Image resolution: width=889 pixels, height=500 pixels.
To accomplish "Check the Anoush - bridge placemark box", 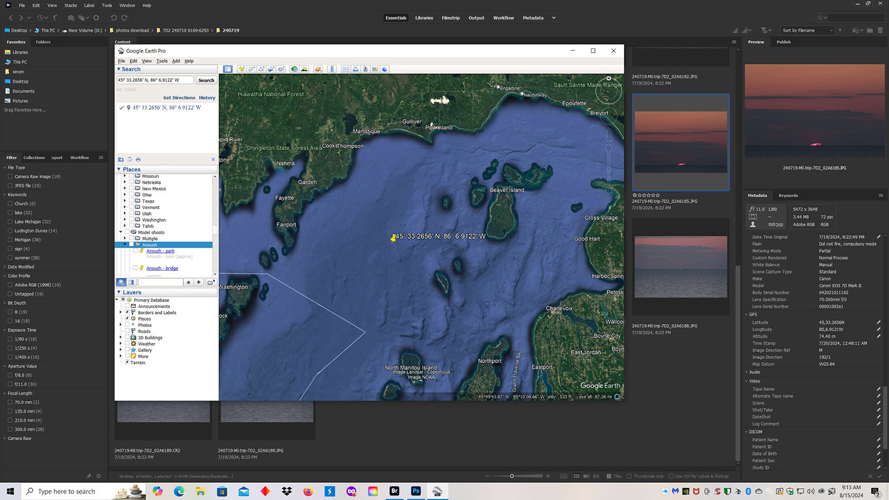I will (x=136, y=268).
